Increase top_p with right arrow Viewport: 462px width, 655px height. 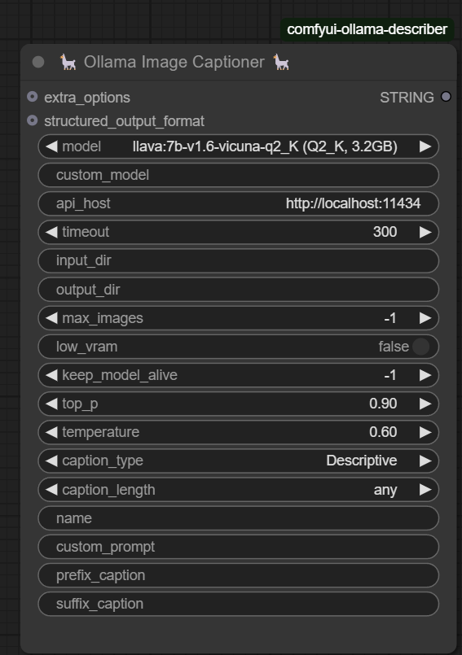tap(425, 404)
